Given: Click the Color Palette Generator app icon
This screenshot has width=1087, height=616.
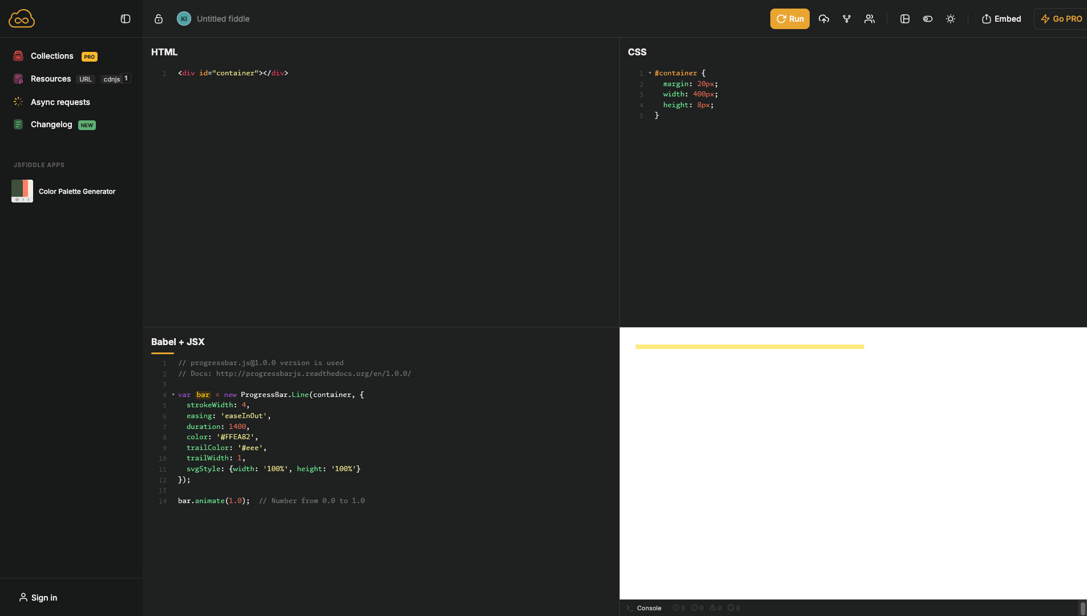Looking at the screenshot, I should coord(22,191).
